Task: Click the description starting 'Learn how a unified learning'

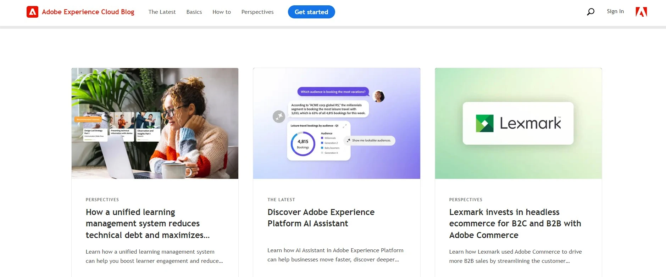Action: (154, 256)
